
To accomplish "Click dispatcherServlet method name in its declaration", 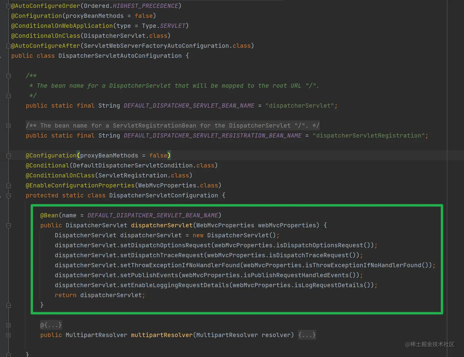I will (x=162, y=225).
